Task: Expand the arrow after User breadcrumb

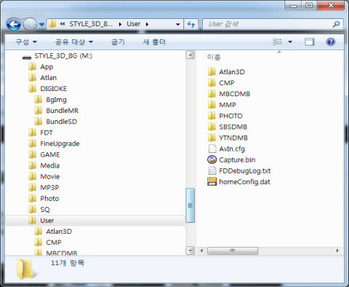Action: pos(147,24)
